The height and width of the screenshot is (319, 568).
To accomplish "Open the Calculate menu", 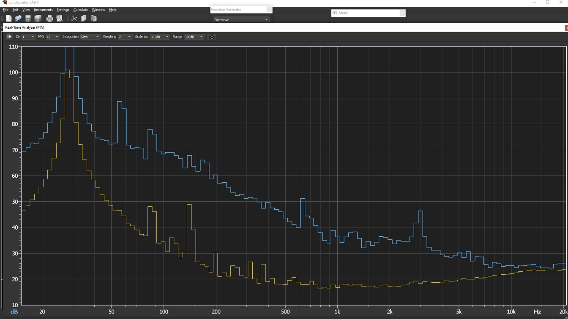I will [80, 10].
